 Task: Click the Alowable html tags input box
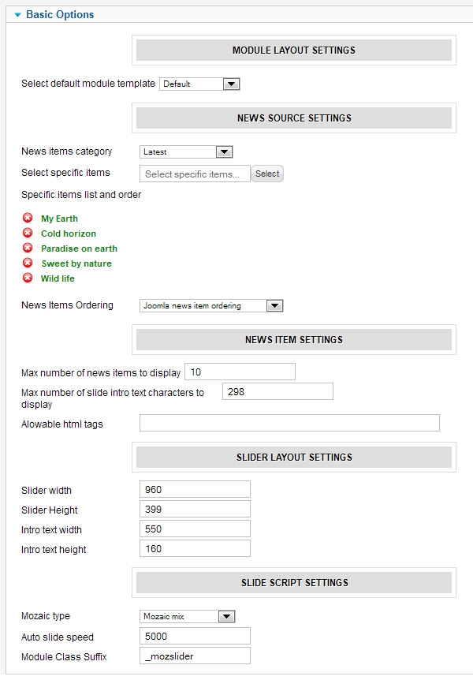289,424
